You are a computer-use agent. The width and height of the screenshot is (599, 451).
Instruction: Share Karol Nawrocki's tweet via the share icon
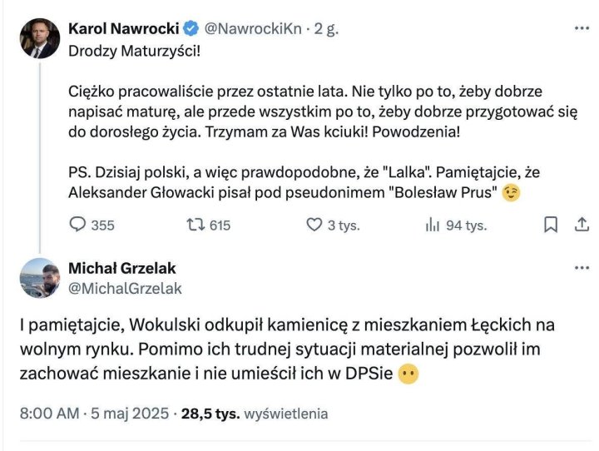tap(581, 225)
